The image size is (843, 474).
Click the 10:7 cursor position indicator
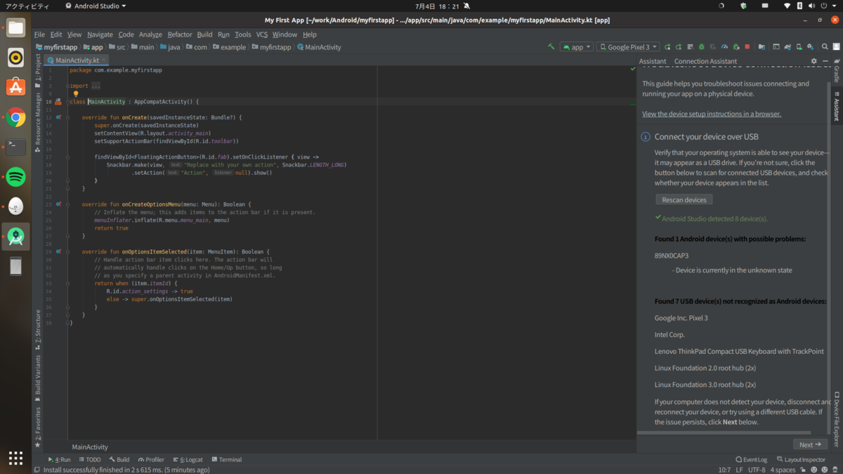[x=724, y=470]
